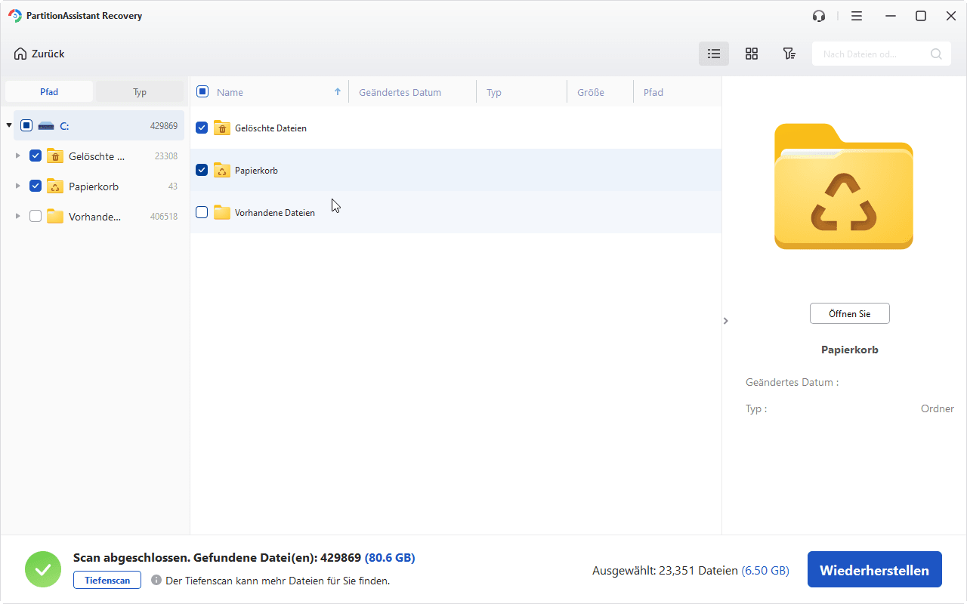Click the search magnifier icon

click(x=936, y=54)
